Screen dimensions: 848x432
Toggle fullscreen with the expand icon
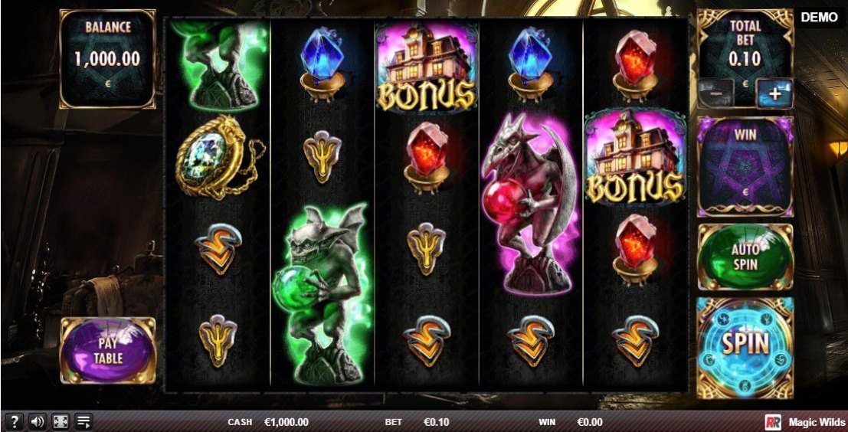coord(60,422)
